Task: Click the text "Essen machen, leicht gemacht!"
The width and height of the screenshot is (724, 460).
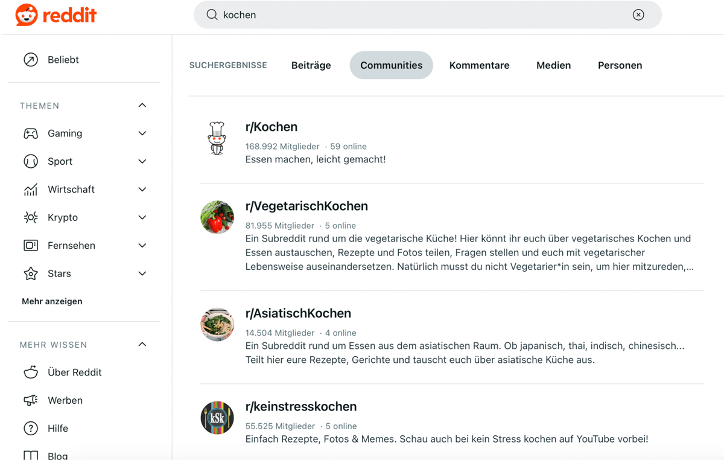Action: pyautogui.click(x=316, y=159)
